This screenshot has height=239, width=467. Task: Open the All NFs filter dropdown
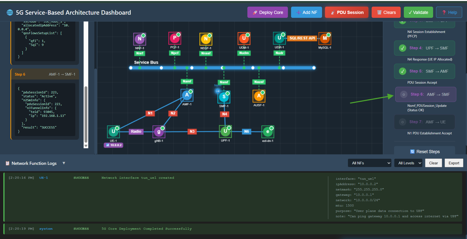(369, 163)
